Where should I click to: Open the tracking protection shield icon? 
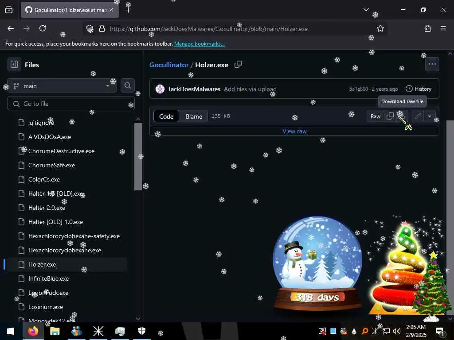90,29
